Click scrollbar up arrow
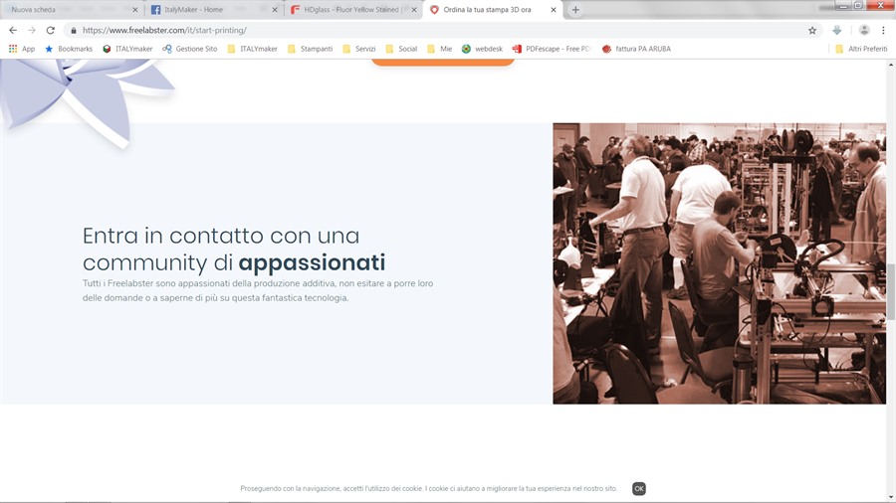The width and height of the screenshot is (896, 503). (891, 65)
